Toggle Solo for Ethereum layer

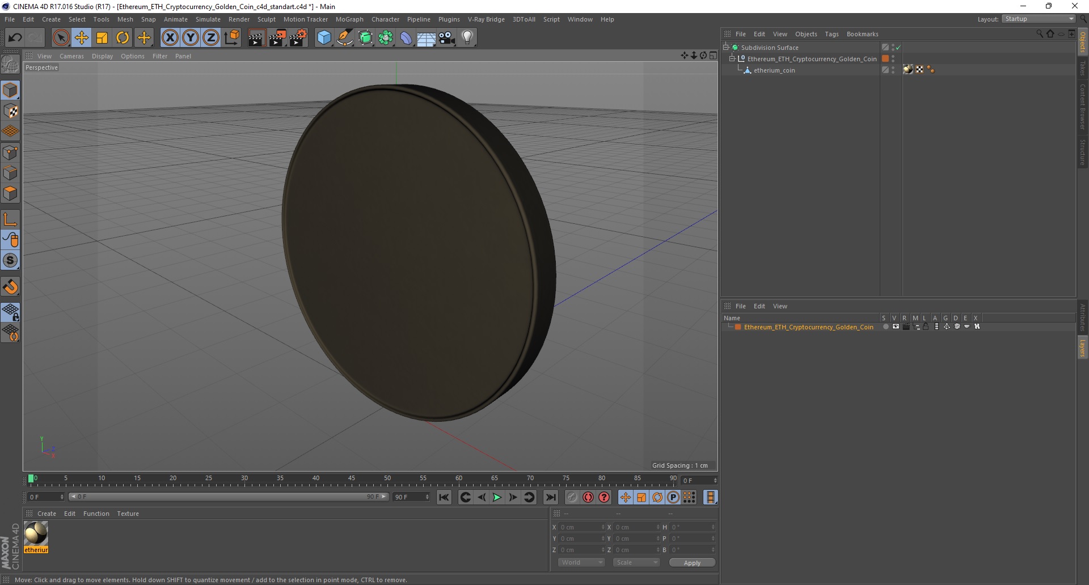click(885, 327)
